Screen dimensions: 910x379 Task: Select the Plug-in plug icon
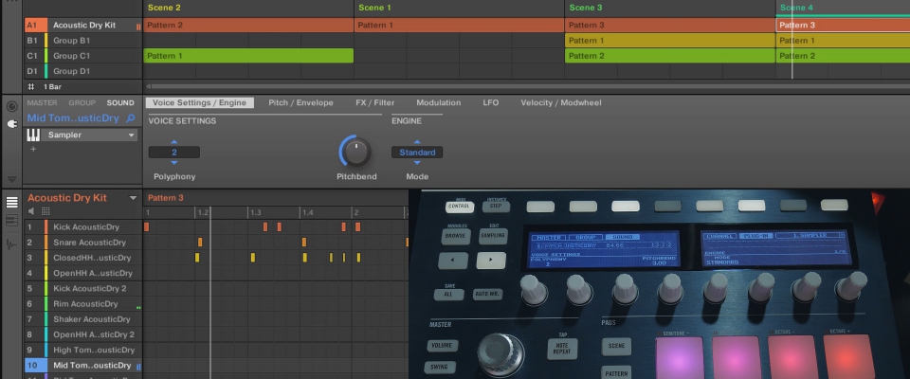click(x=11, y=124)
